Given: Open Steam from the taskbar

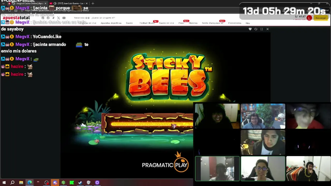Looking at the screenshot, I should tap(80, 183).
